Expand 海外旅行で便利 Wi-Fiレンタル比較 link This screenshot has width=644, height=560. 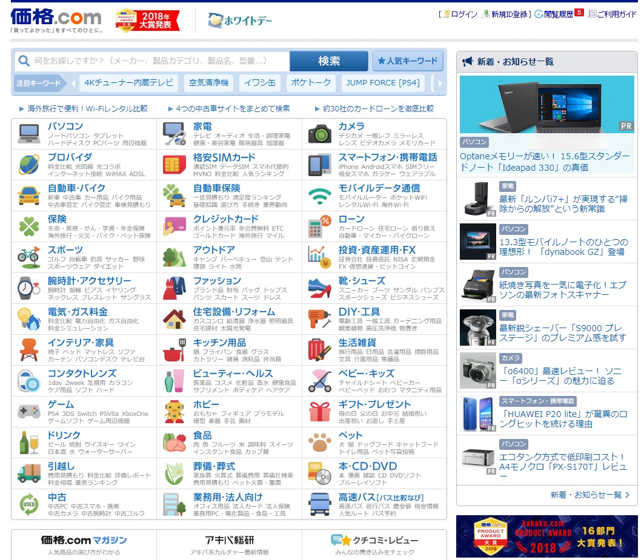(87, 109)
